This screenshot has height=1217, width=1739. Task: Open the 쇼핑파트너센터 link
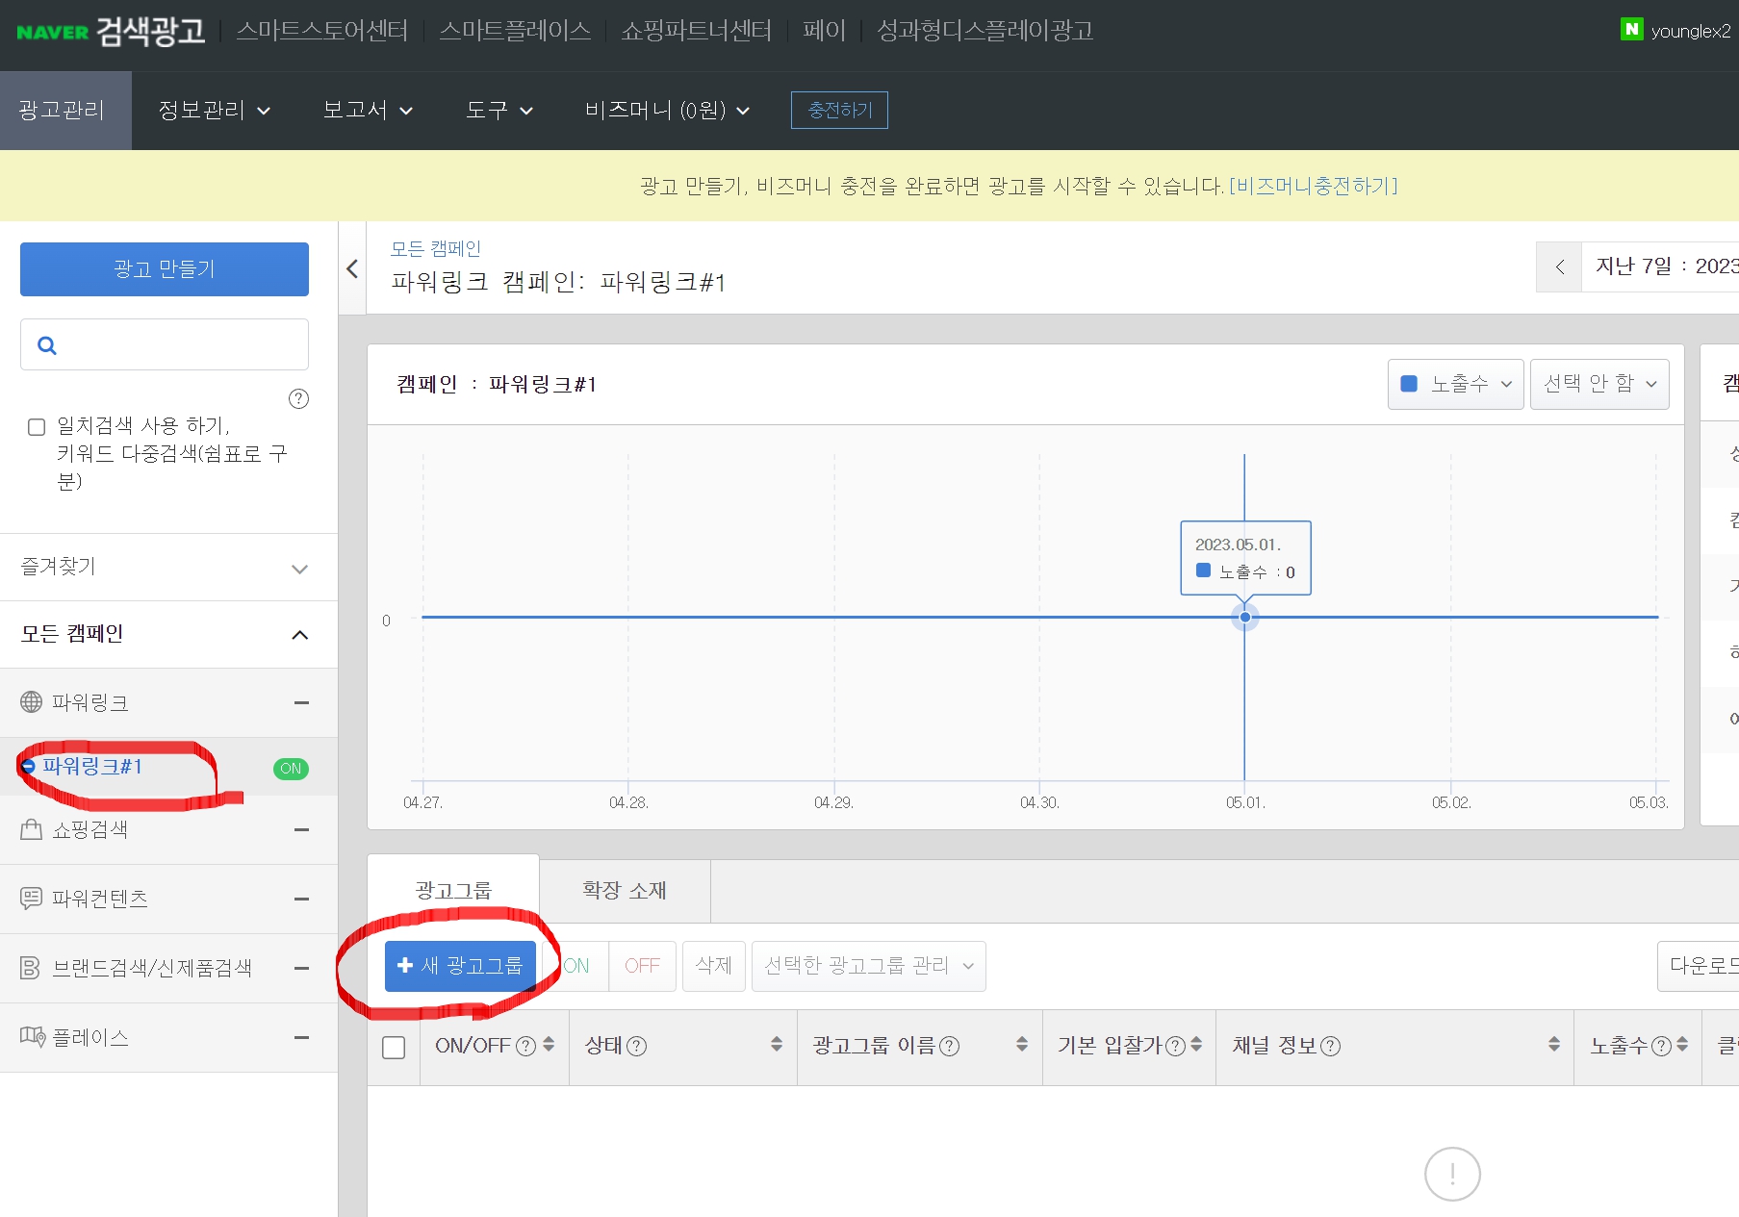click(697, 31)
